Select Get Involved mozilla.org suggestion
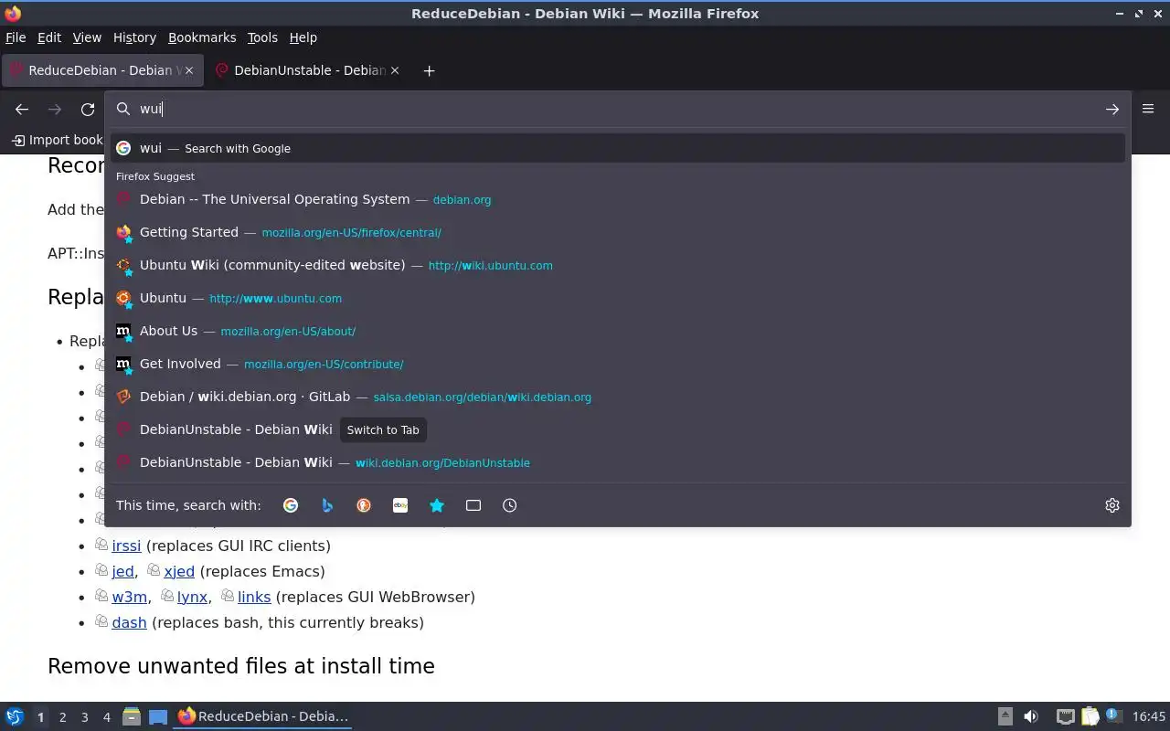 [x=618, y=364]
